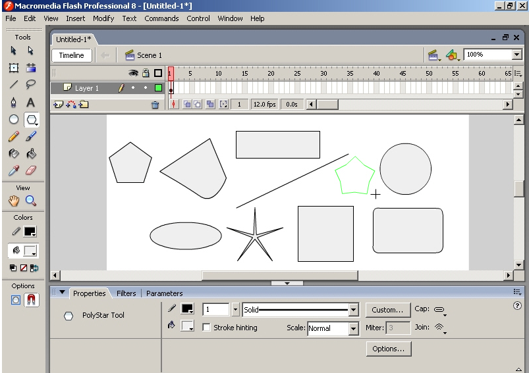Click the No Color button
Image resolution: width=529 pixels, height=373 pixels.
click(23, 268)
